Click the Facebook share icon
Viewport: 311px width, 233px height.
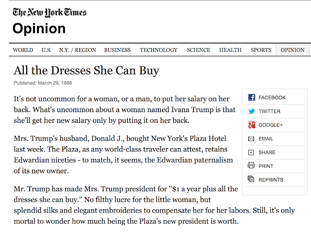252,98
